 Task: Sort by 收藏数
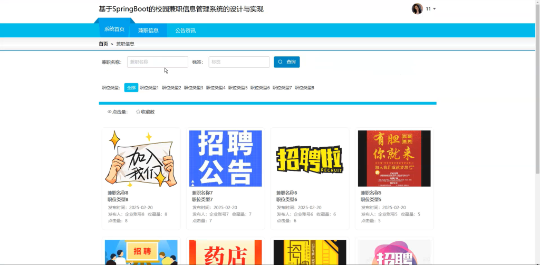[146, 112]
